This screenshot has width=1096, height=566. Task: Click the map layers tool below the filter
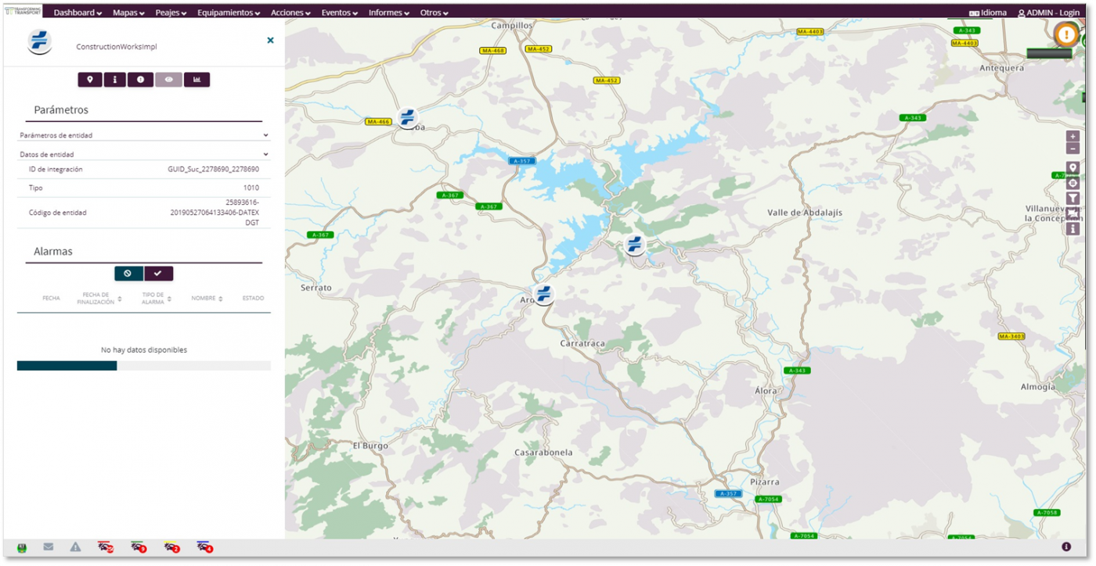(1073, 213)
